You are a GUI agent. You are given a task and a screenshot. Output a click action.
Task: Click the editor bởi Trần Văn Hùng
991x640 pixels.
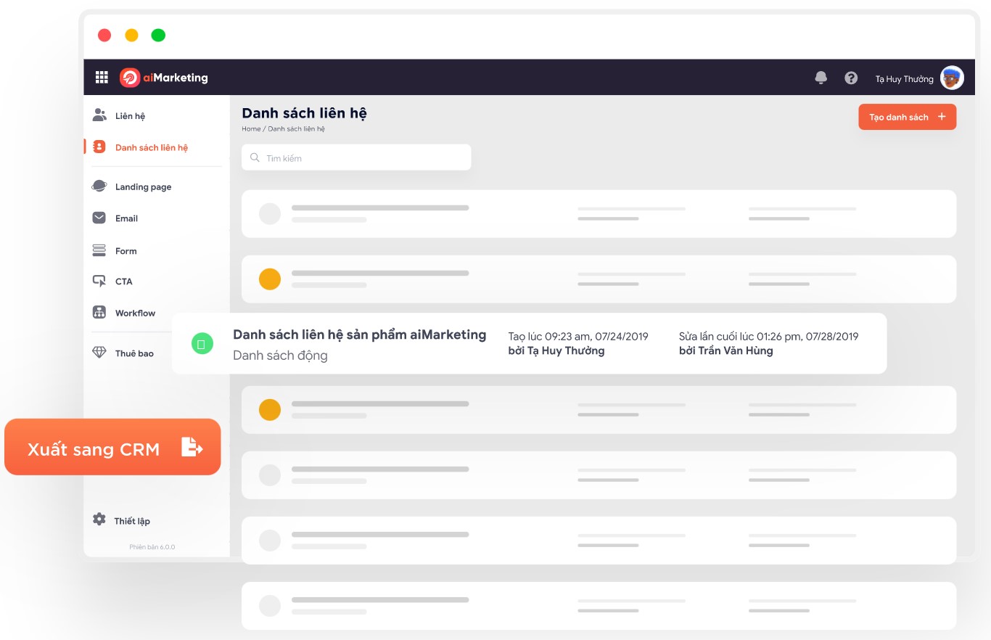pyautogui.click(x=726, y=350)
